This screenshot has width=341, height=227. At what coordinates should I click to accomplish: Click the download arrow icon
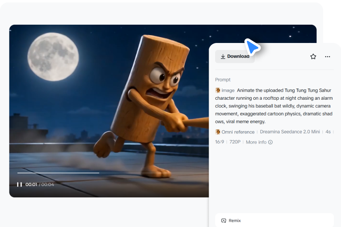click(223, 56)
